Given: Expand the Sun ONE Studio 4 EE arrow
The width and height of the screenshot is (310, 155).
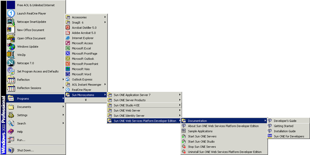Looking at the screenshot, I should 180,105.
